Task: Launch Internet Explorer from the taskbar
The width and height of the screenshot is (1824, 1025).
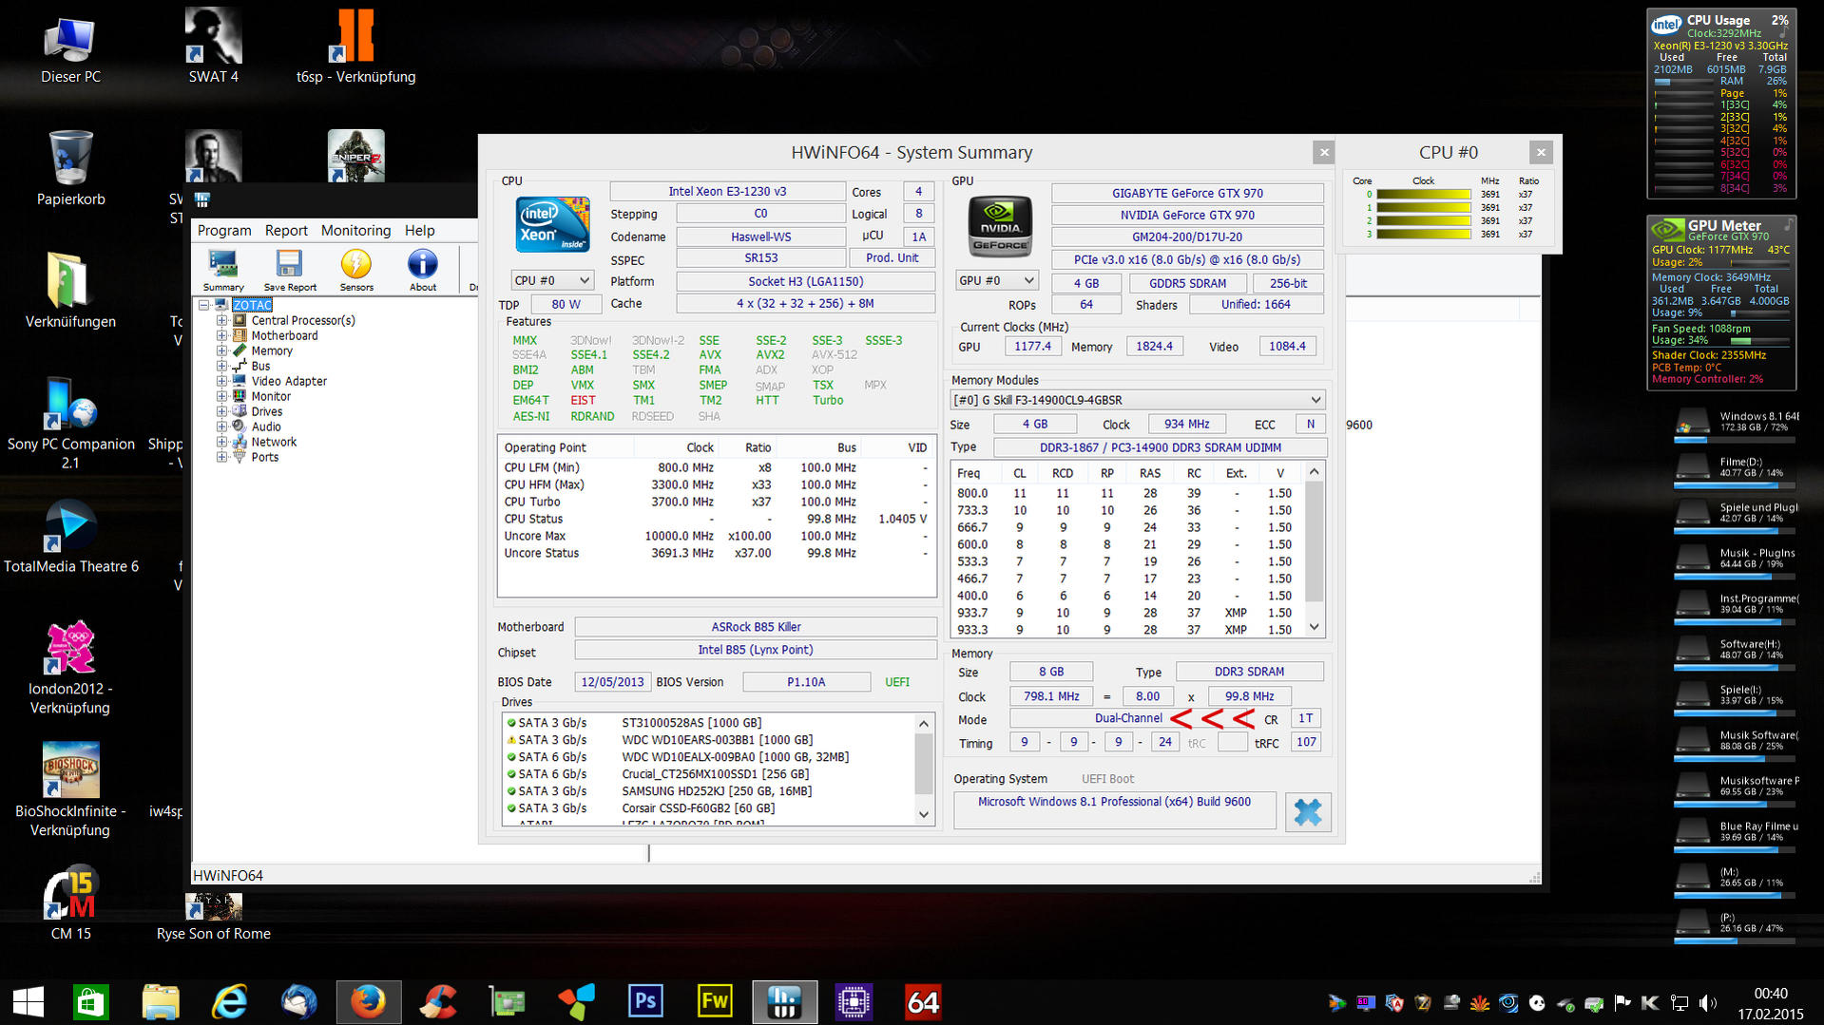Action: pyautogui.click(x=230, y=1002)
